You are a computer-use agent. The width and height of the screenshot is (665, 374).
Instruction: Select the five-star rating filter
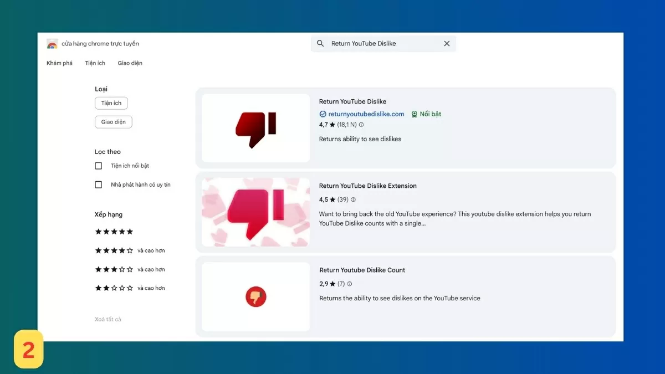[114, 232]
